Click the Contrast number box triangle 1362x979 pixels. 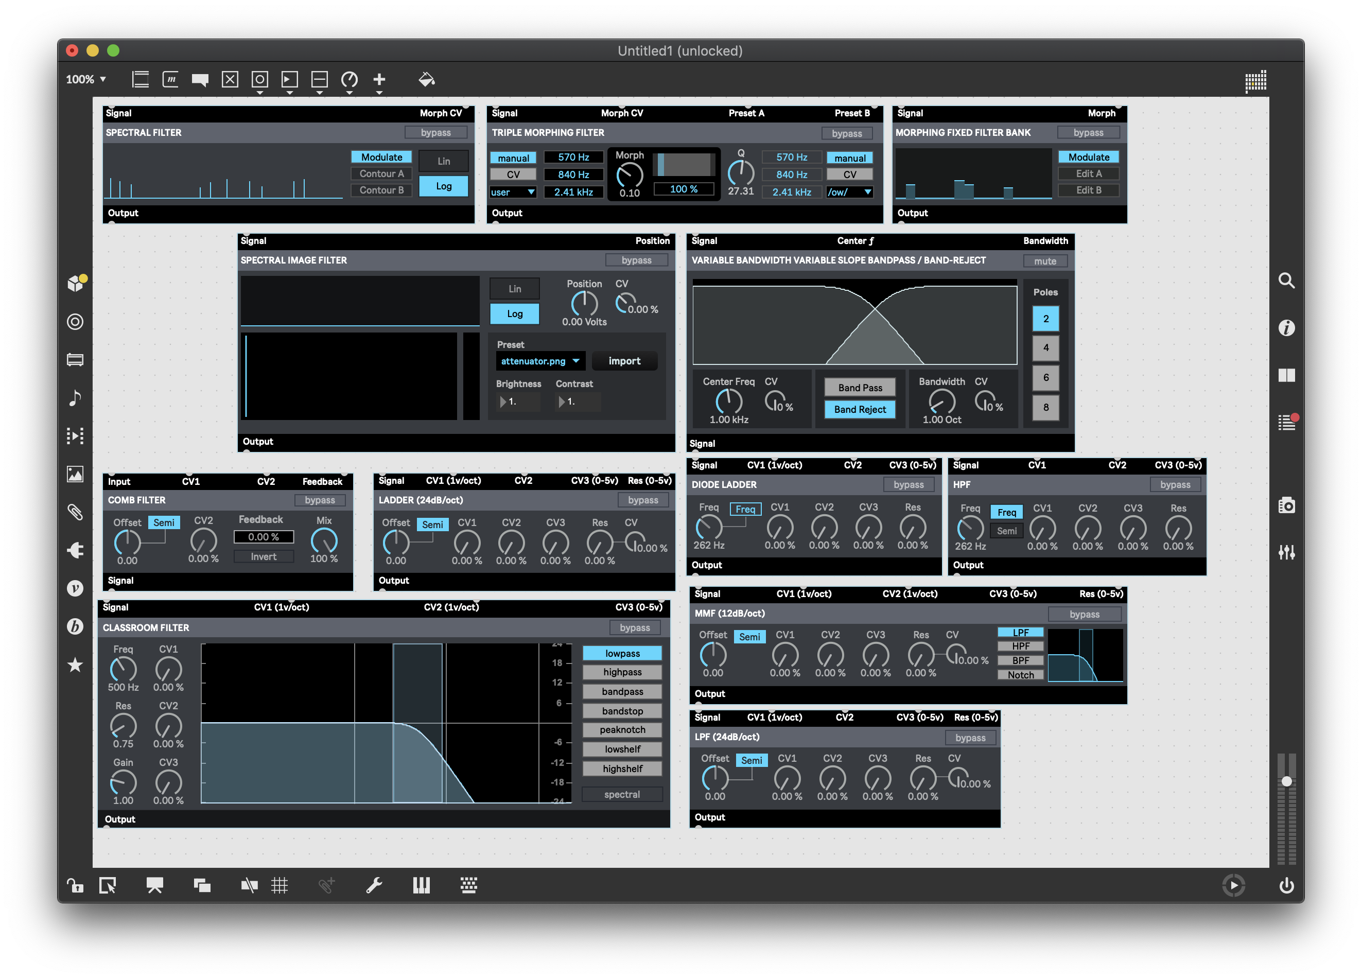tap(562, 402)
